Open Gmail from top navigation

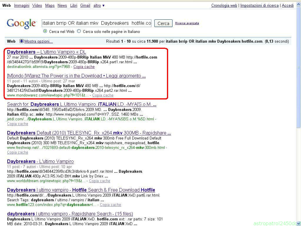[x=85, y=6]
